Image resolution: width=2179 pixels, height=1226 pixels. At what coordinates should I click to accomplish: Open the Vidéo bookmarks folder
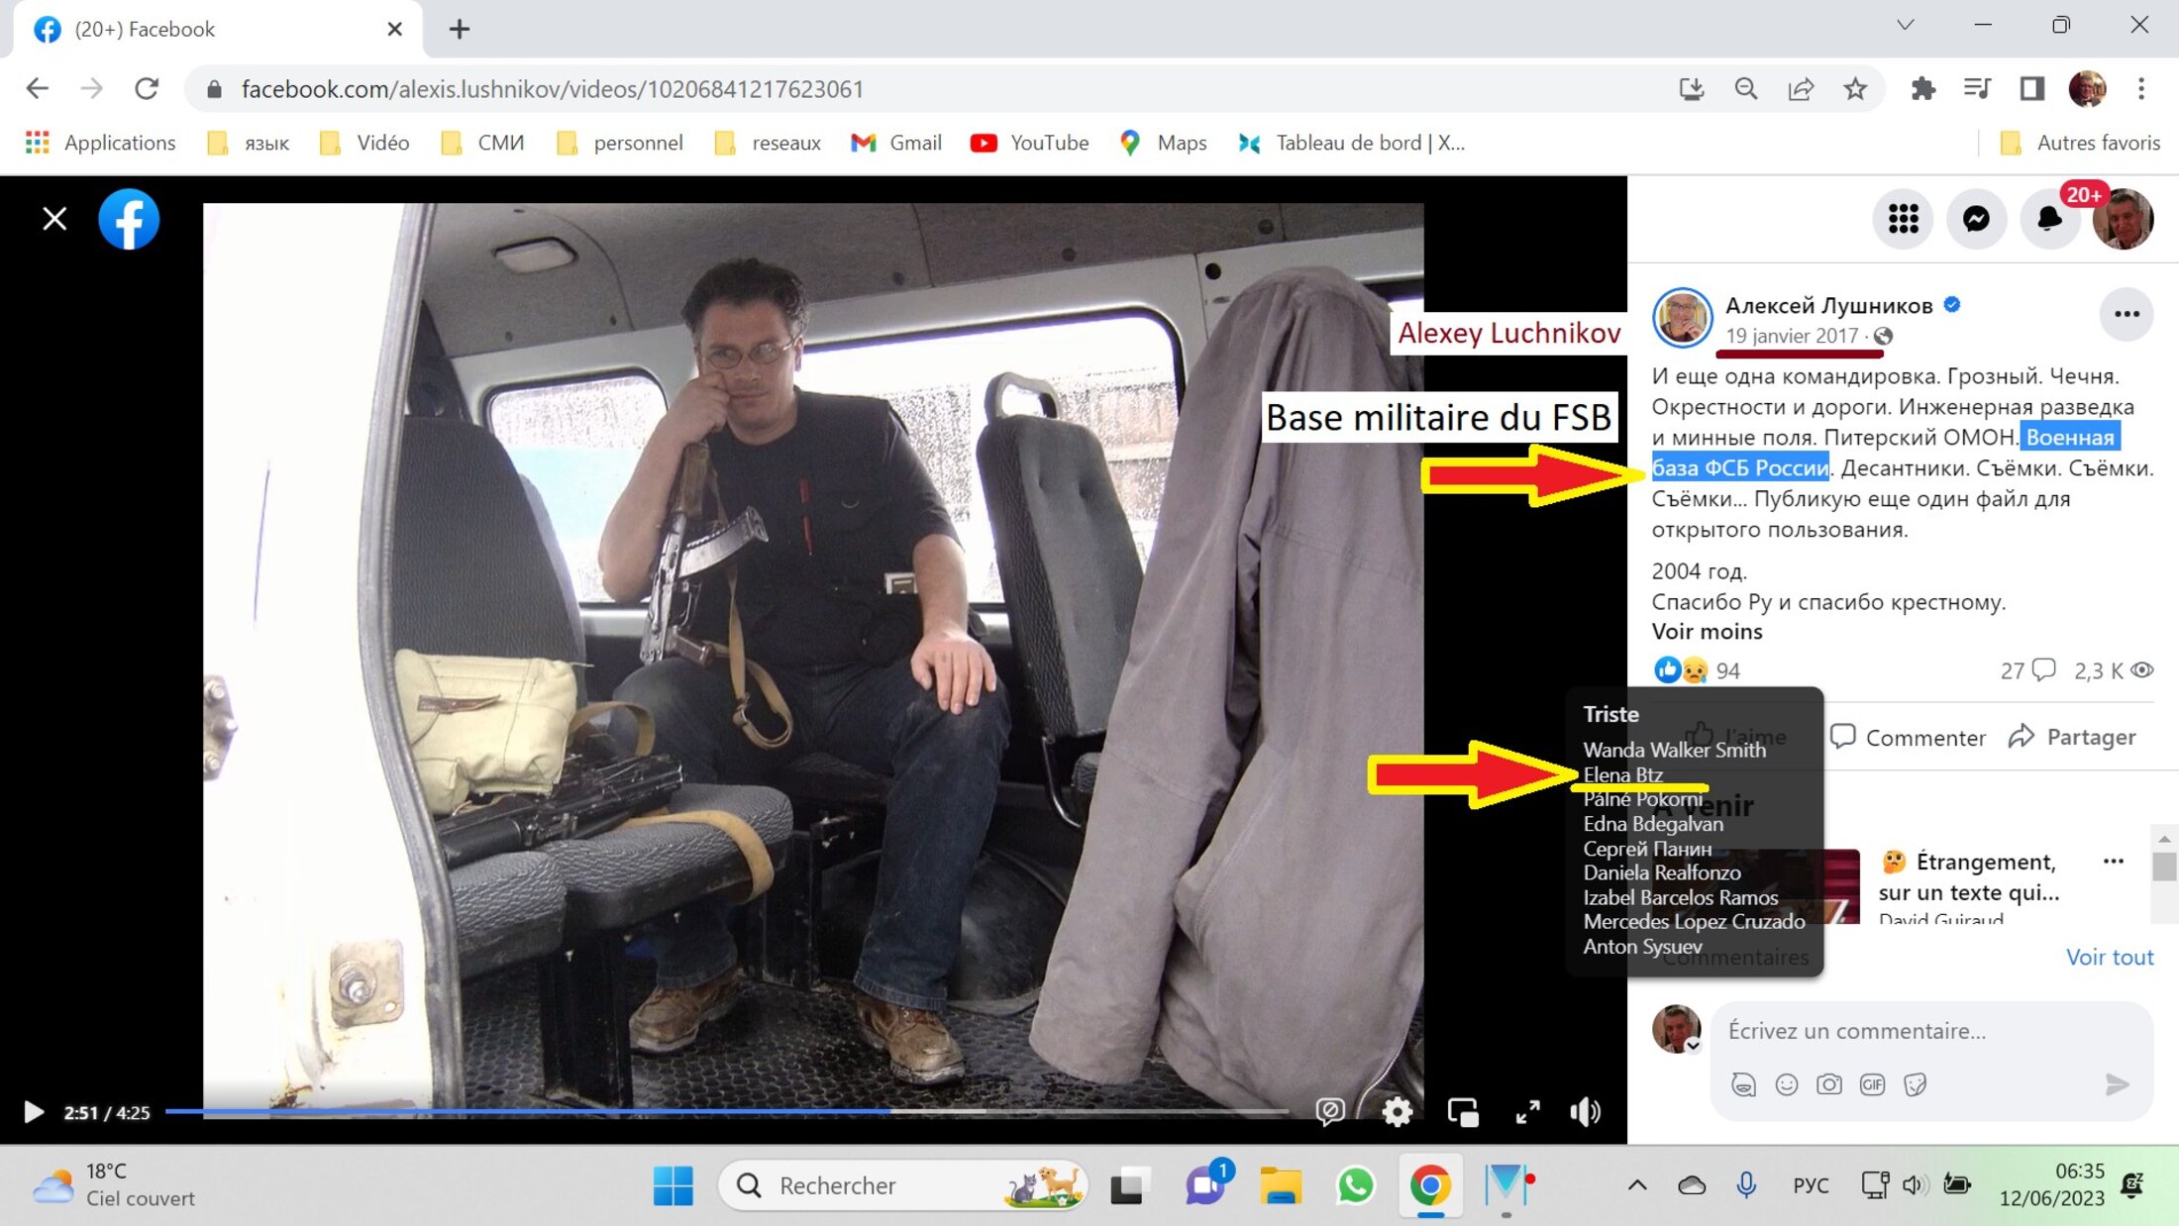[x=364, y=143]
